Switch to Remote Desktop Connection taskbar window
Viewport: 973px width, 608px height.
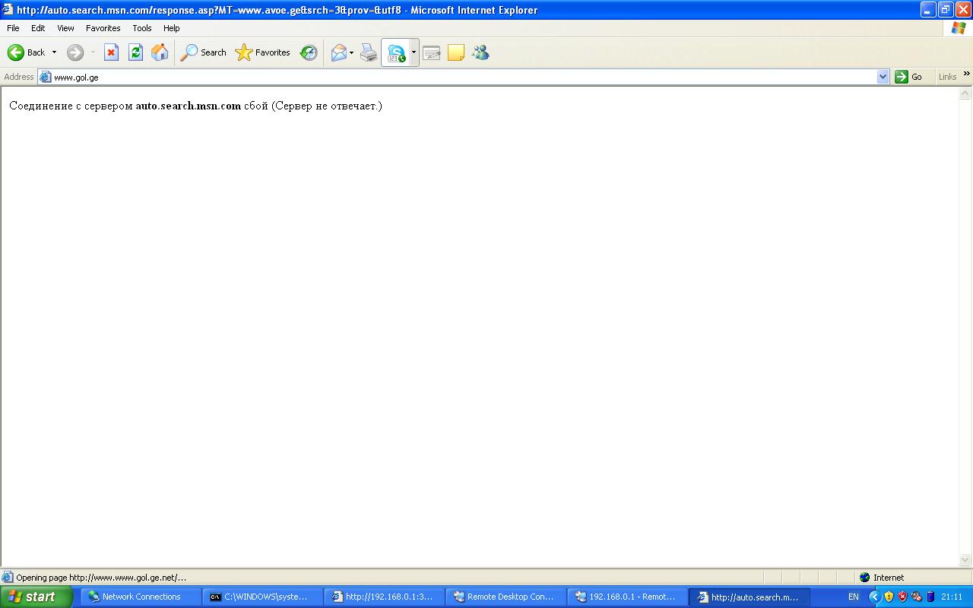[506, 597]
